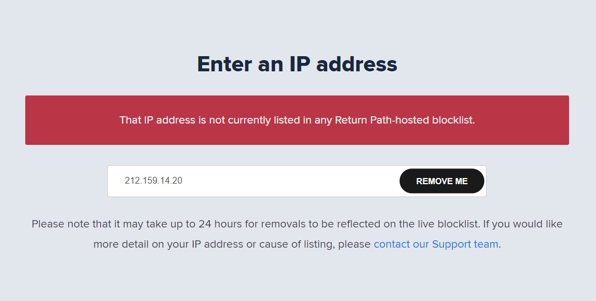Click the Return Path-hosted blocklist message text
The height and width of the screenshot is (301, 596).
pos(405,120)
